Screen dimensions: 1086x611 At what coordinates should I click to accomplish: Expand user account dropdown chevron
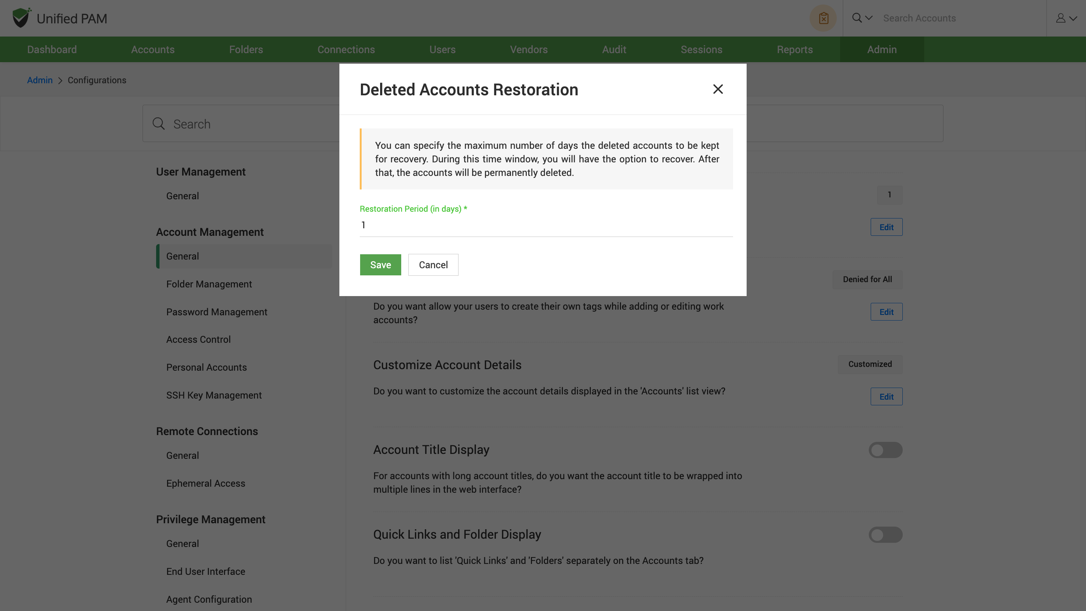1073,18
